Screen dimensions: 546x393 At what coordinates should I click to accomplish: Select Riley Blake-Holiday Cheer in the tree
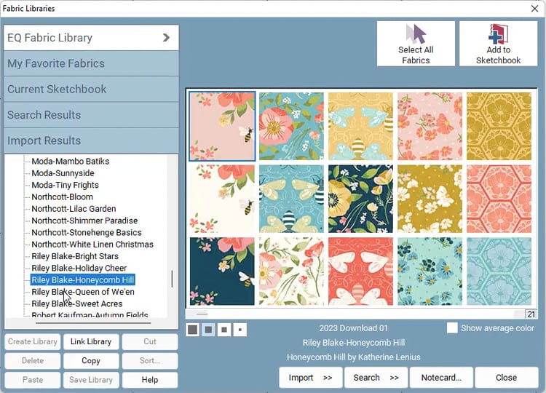click(79, 268)
